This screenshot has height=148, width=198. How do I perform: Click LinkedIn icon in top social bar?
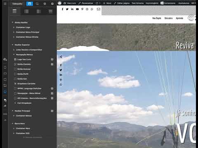[x=72, y=9]
